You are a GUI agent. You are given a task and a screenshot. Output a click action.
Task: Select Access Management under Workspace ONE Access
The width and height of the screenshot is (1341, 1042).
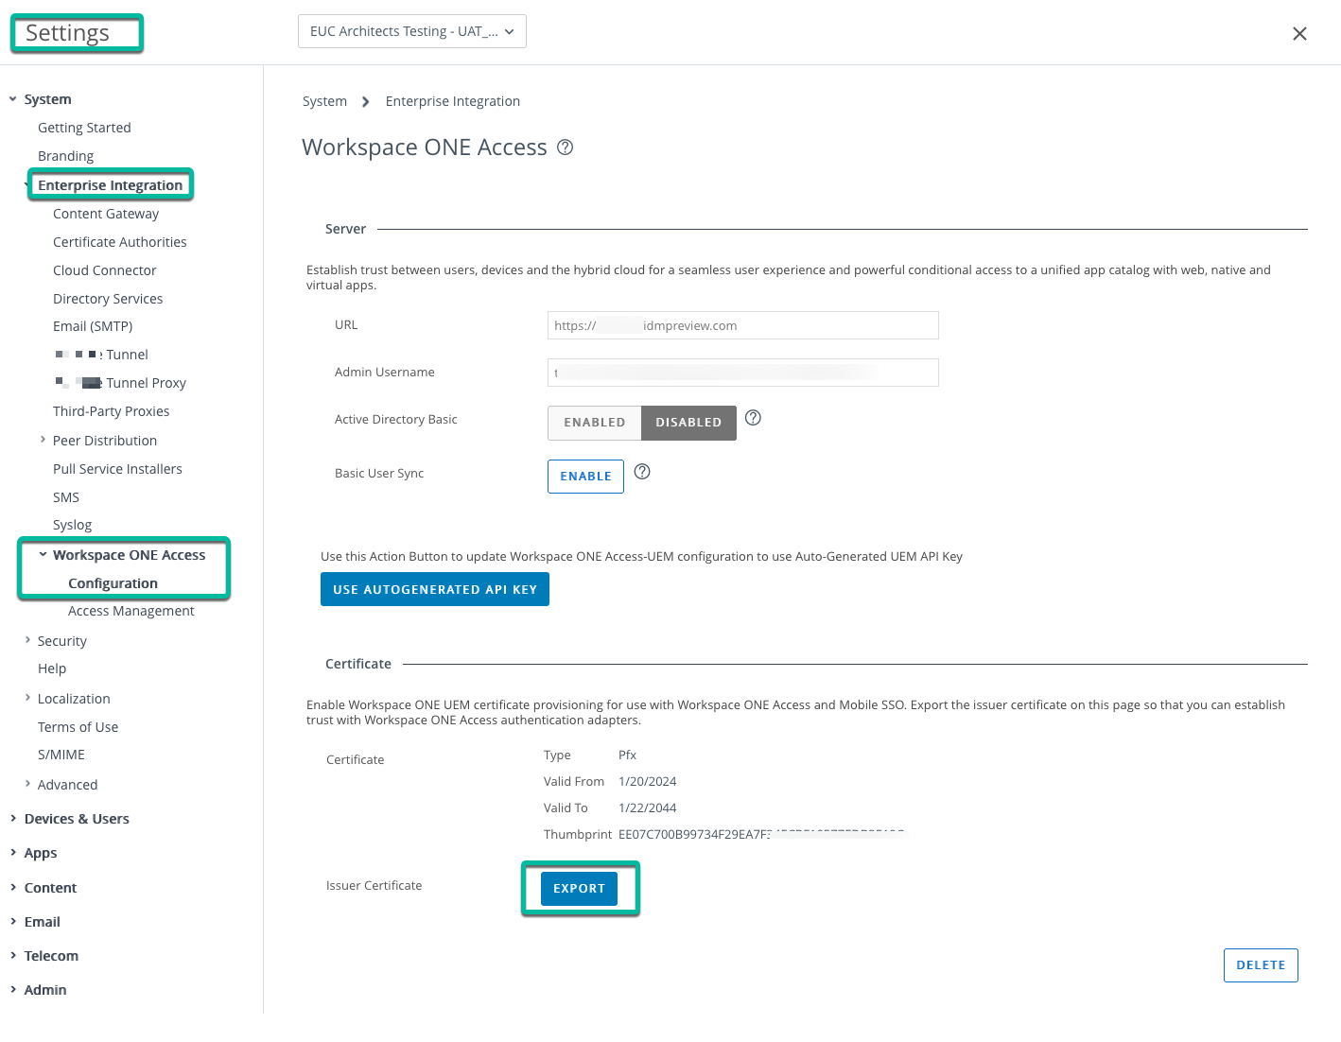[131, 611]
